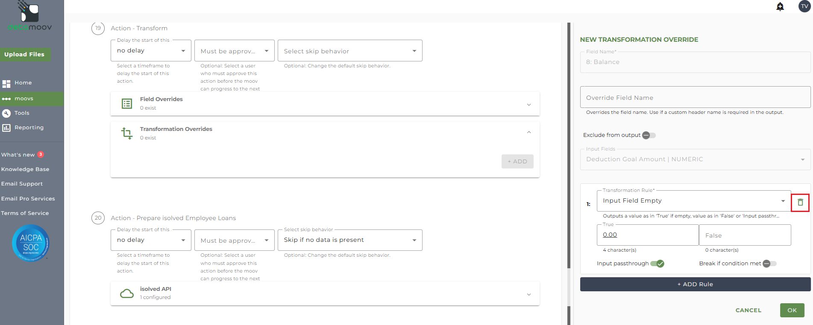Click the Tools wrench icon in sidebar

(6, 113)
